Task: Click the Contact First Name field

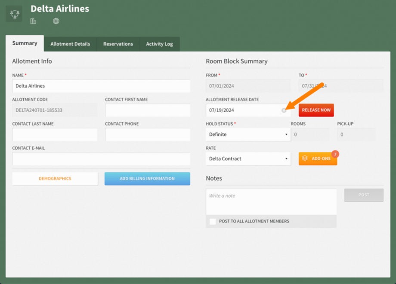Action: point(148,110)
